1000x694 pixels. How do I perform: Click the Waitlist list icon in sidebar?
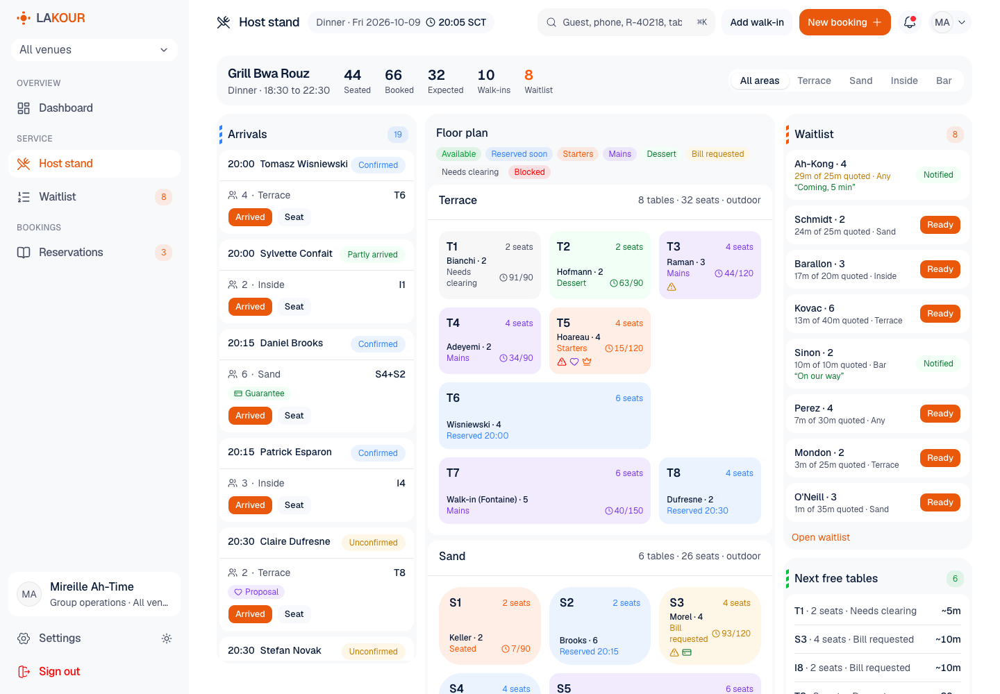[24, 197]
